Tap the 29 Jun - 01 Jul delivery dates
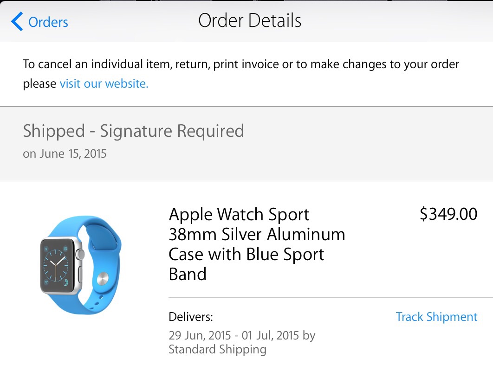The height and width of the screenshot is (365, 493). [x=235, y=335]
